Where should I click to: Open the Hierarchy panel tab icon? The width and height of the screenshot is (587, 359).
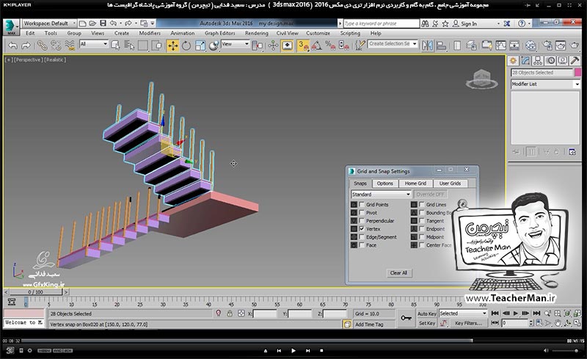click(x=538, y=60)
